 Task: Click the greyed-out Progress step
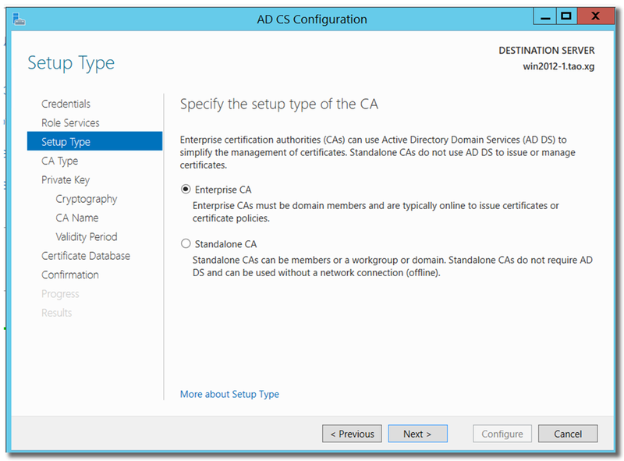click(60, 294)
